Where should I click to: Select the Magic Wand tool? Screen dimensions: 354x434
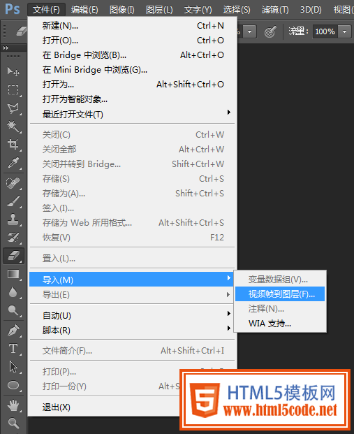pos(13,126)
